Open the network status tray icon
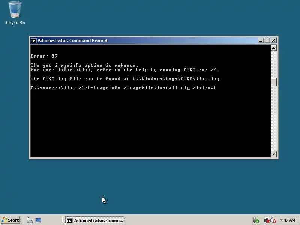This screenshot has width=300, height=225. pos(266,220)
